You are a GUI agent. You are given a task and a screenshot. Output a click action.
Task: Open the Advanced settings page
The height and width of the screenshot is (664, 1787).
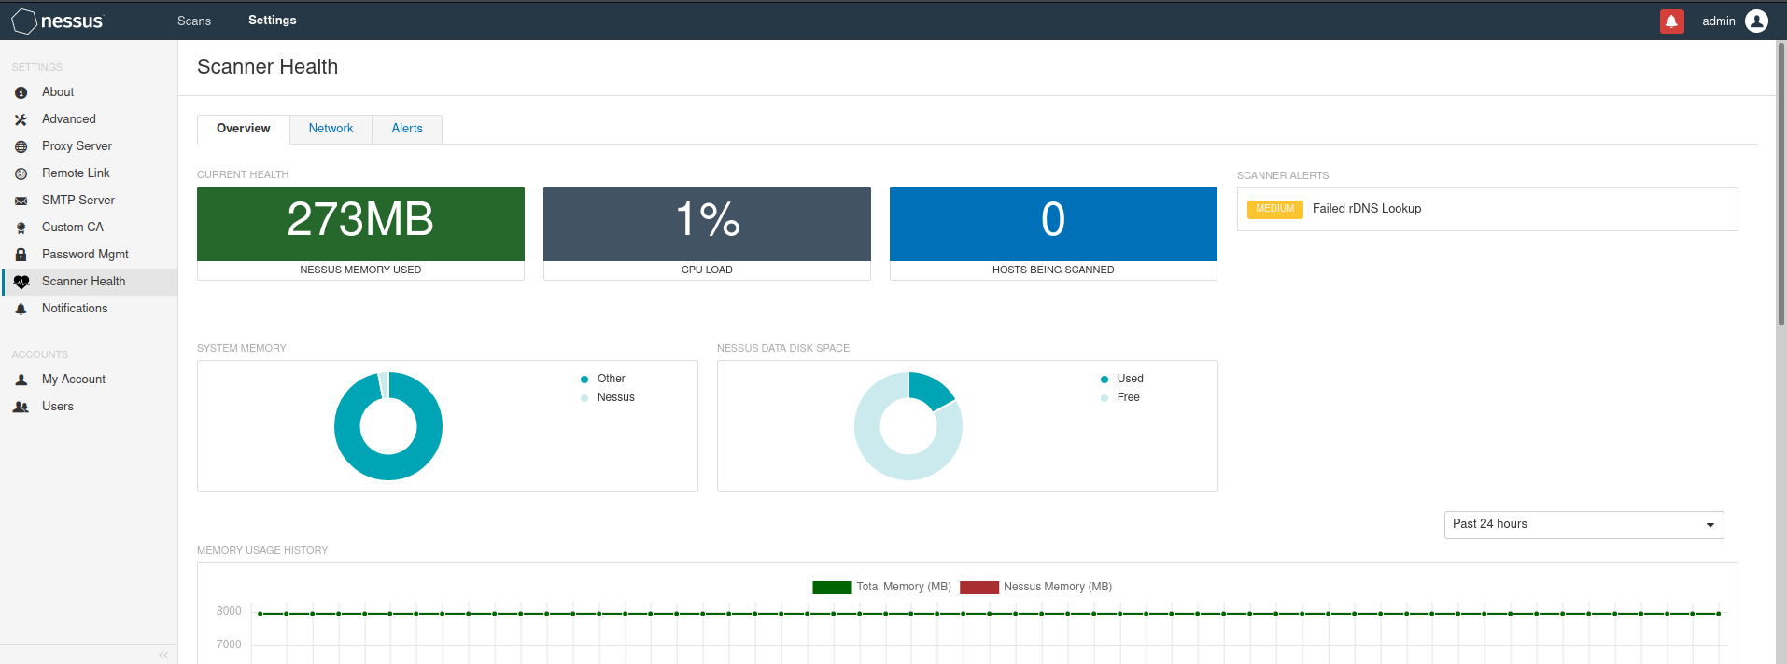tap(69, 118)
